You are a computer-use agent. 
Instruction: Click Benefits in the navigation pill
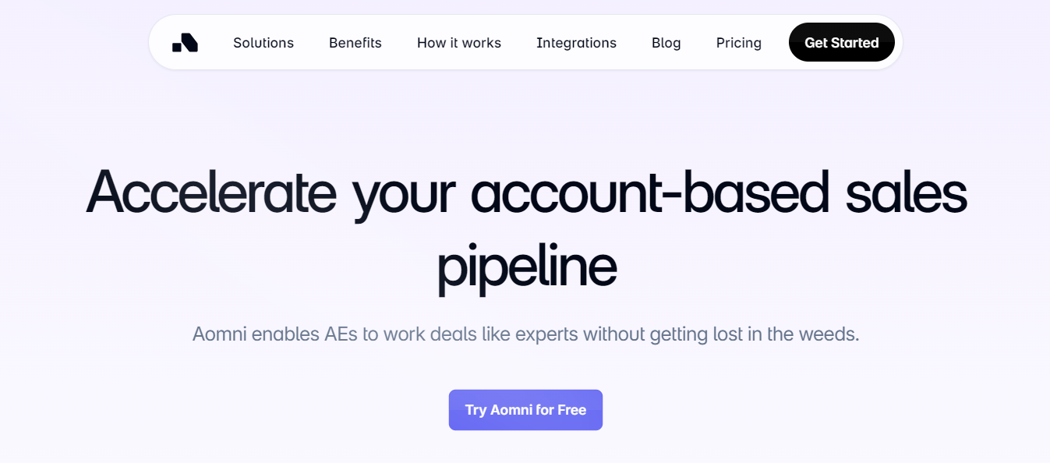355,43
